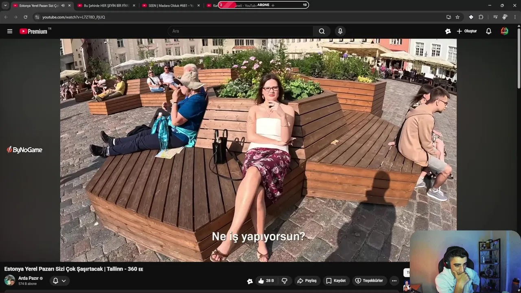The image size is (521, 293).
Task: Open the diamond-shaped extension icon
Action: (471, 17)
